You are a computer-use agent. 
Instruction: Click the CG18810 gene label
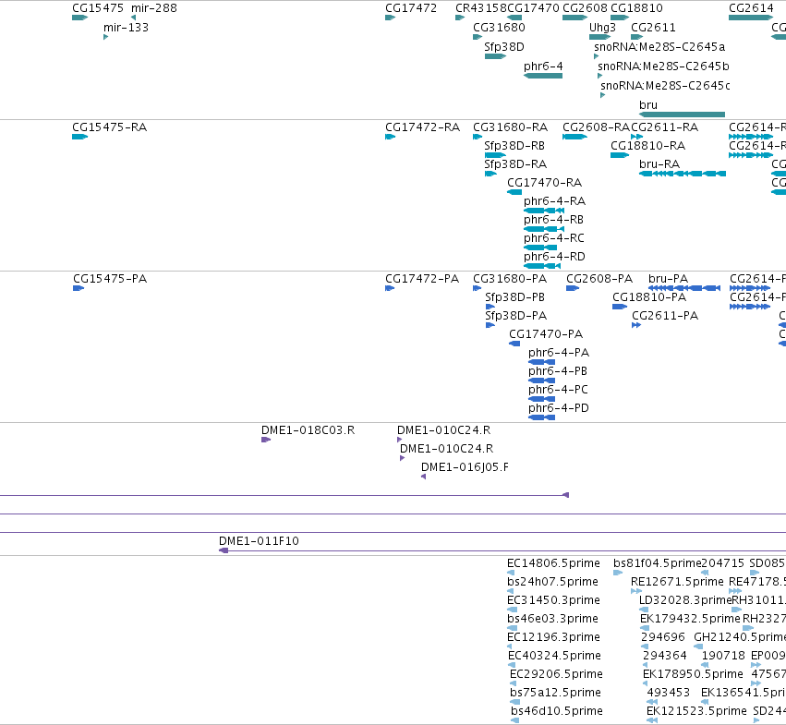pos(636,8)
